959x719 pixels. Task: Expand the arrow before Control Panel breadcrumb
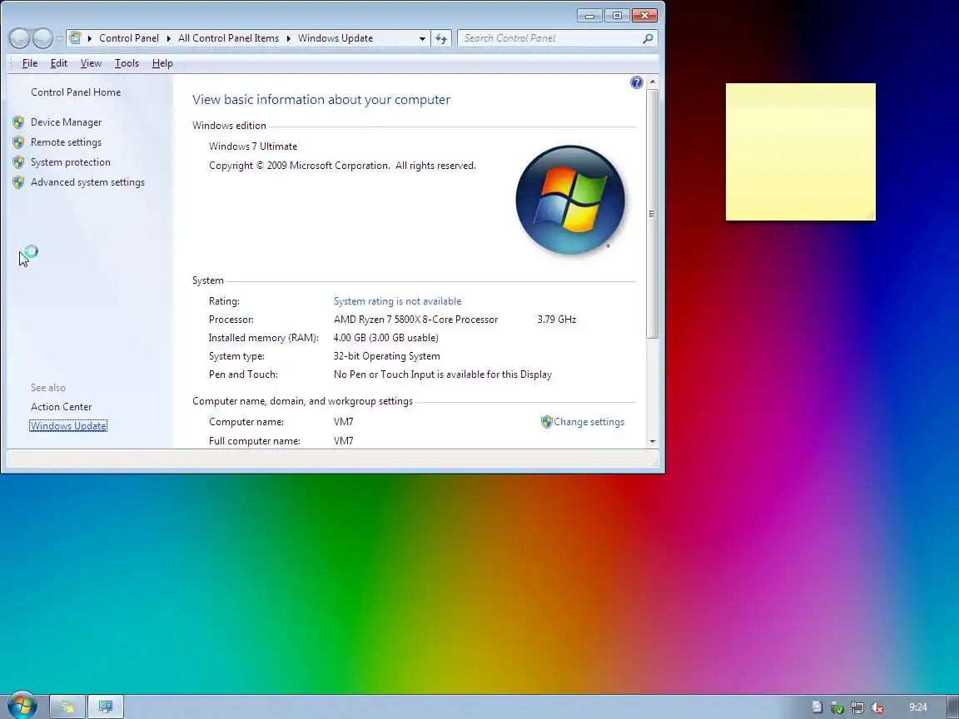coord(89,38)
